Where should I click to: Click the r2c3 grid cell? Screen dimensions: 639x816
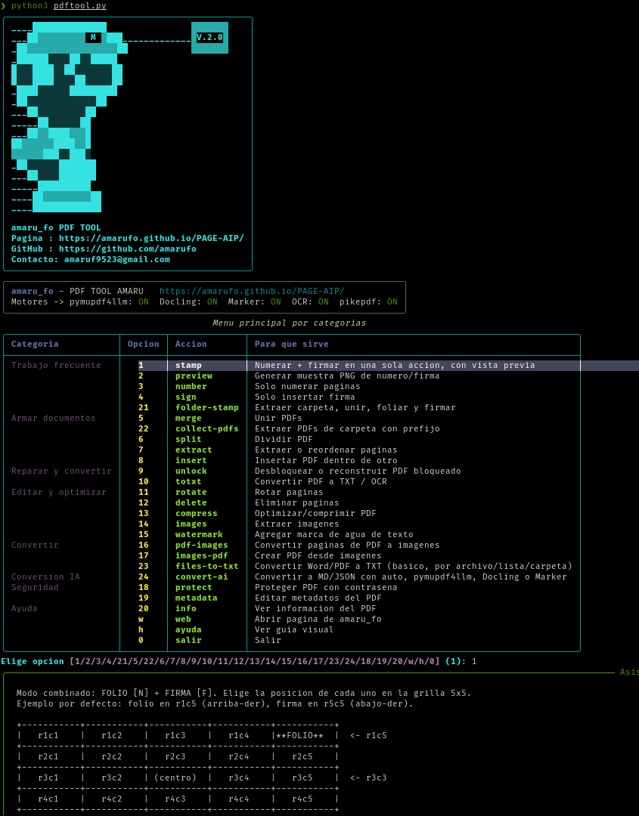click(x=175, y=756)
